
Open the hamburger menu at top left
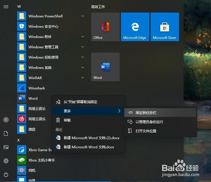(6, 7)
